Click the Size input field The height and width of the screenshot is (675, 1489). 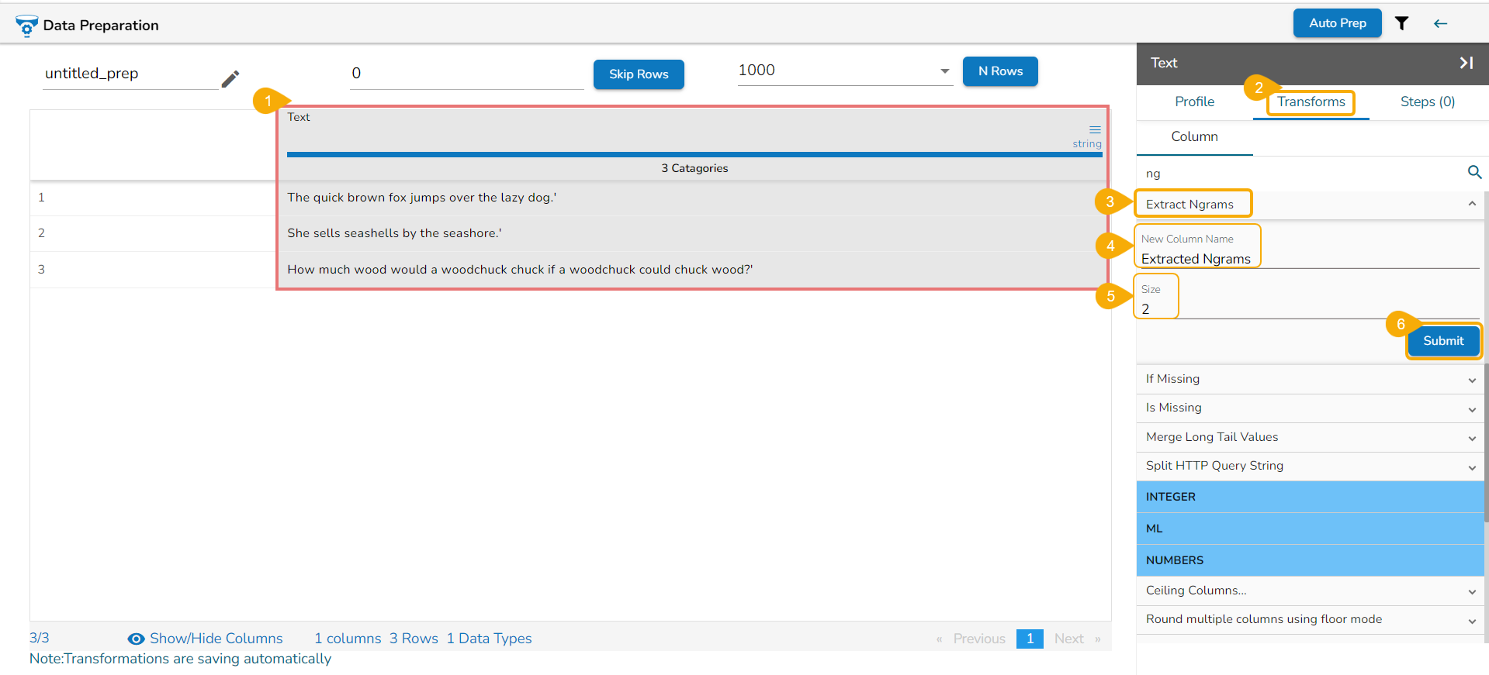tap(1308, 308)
